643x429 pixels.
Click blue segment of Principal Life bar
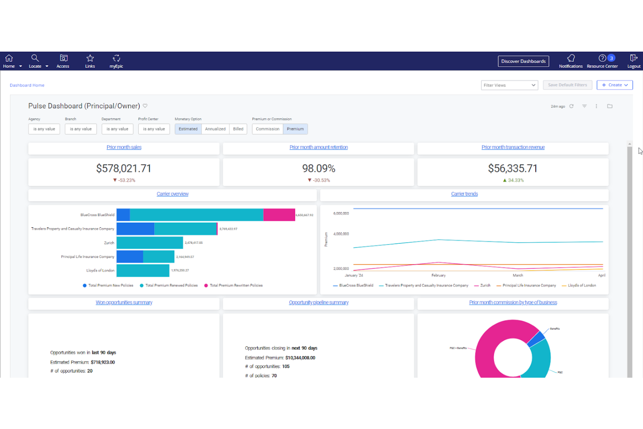point(130,256)
